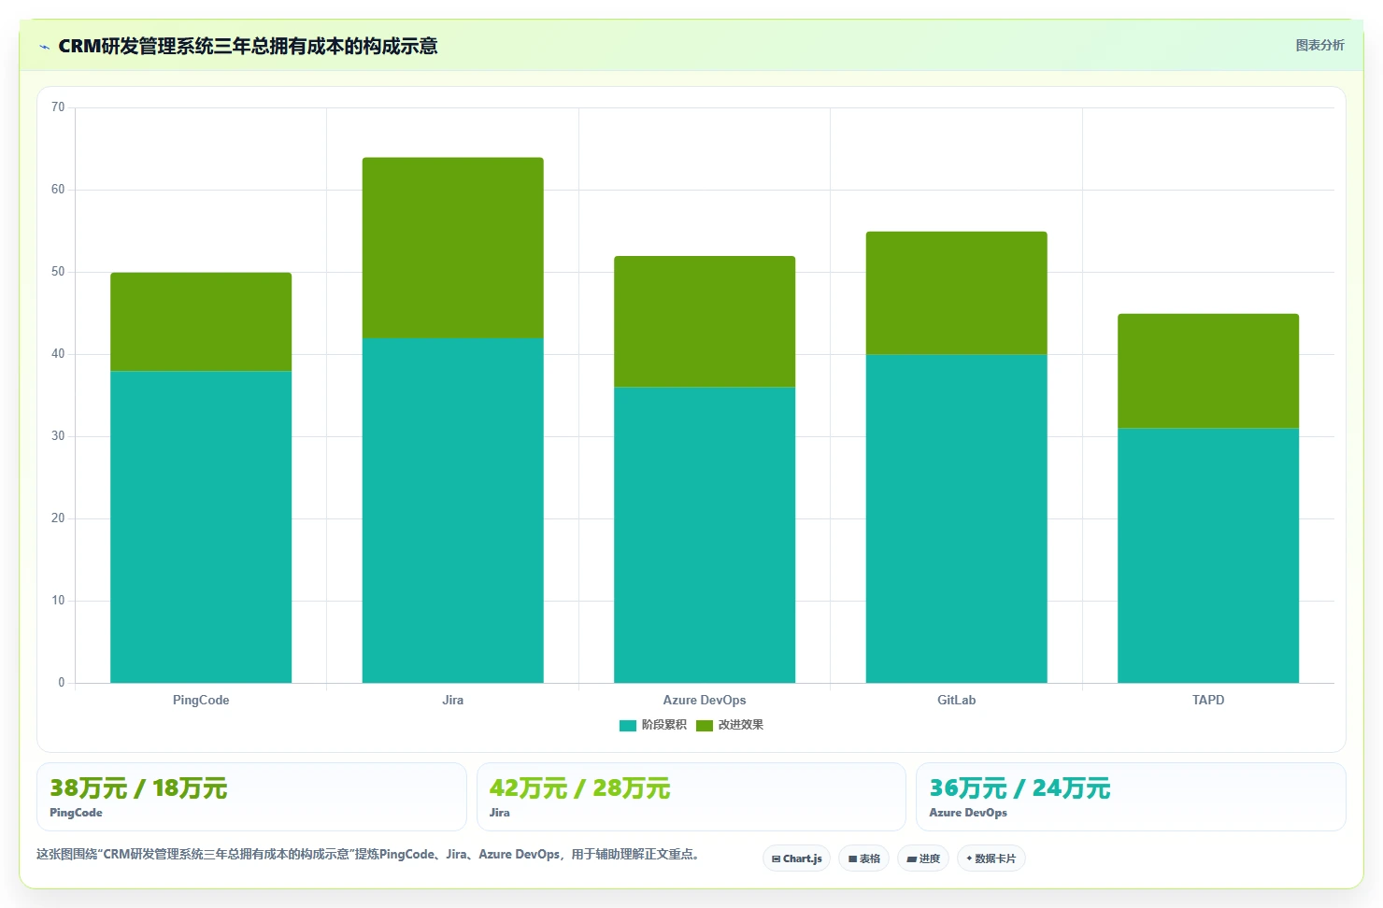Screen dimensions: 1383x908
Task: Click the green PingCode bar segment
Action: pyautogui.click(x=201, y=322)
